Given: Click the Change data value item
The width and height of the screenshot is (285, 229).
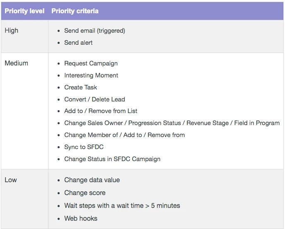Looking at the screenshot, I should [x=92, y=180].
